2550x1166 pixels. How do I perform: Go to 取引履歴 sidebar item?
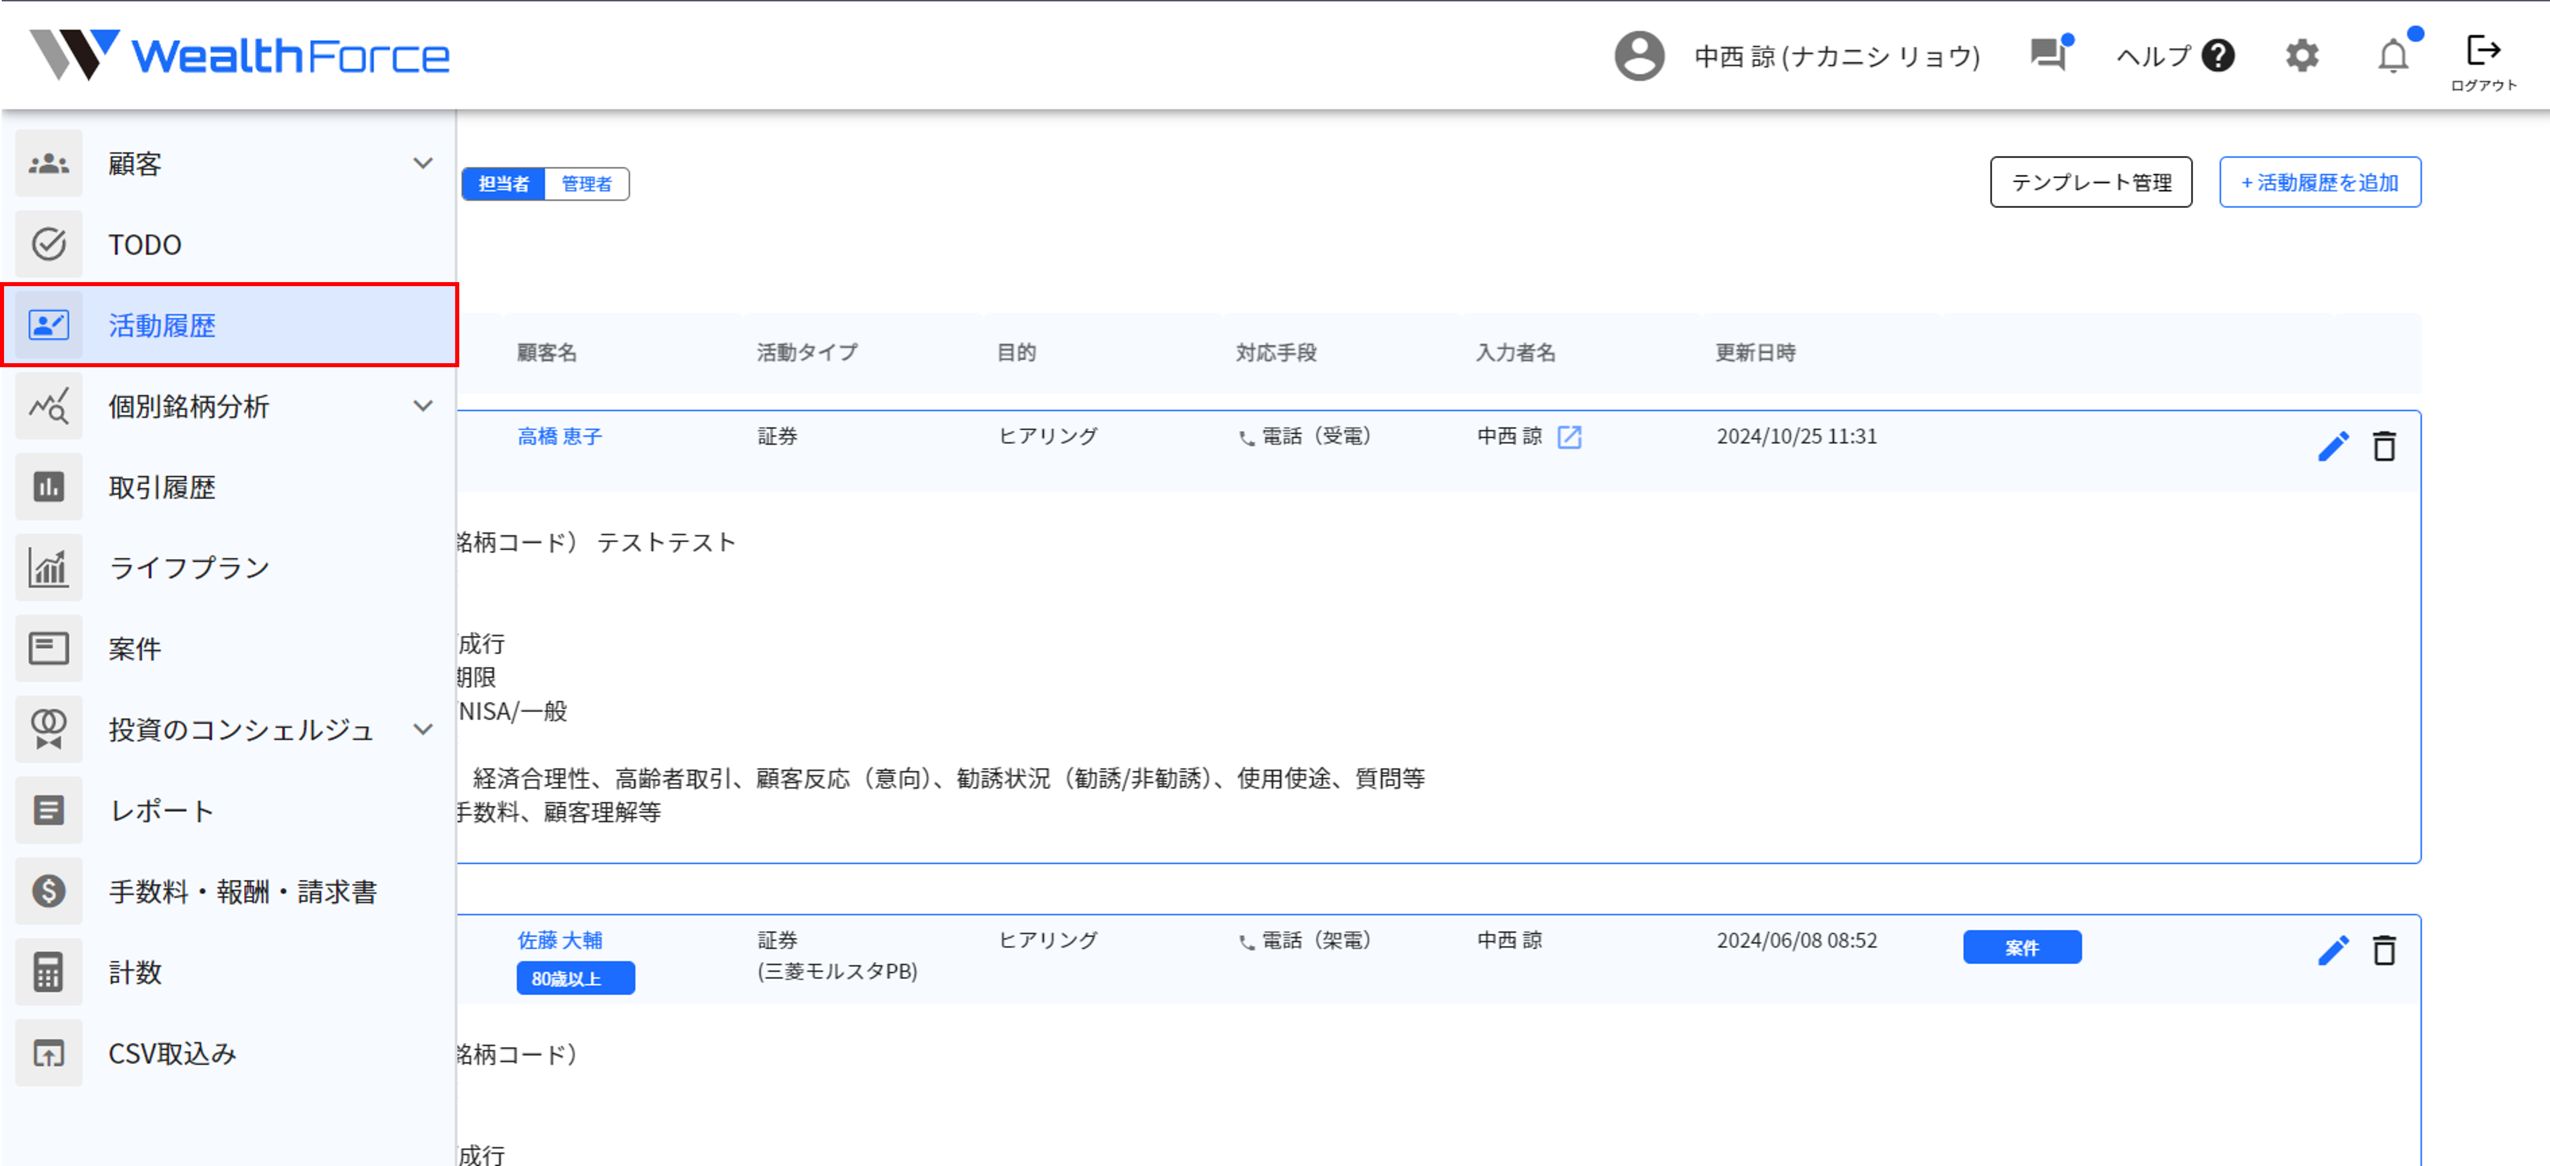pos(162,487)
